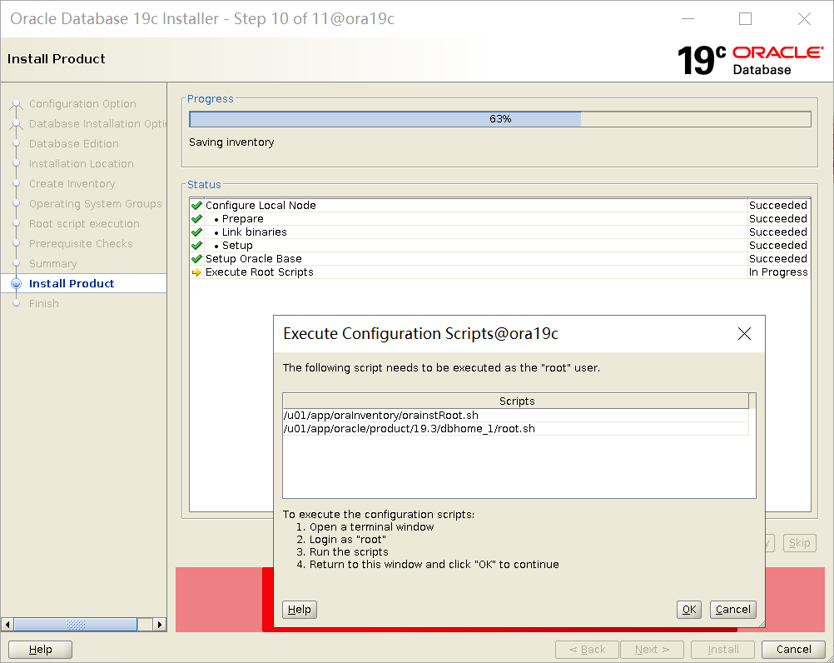Select Create Inventory step
The width and height of the screenshot is (834, 663).
pyautogui.click(x=72, y=183)
